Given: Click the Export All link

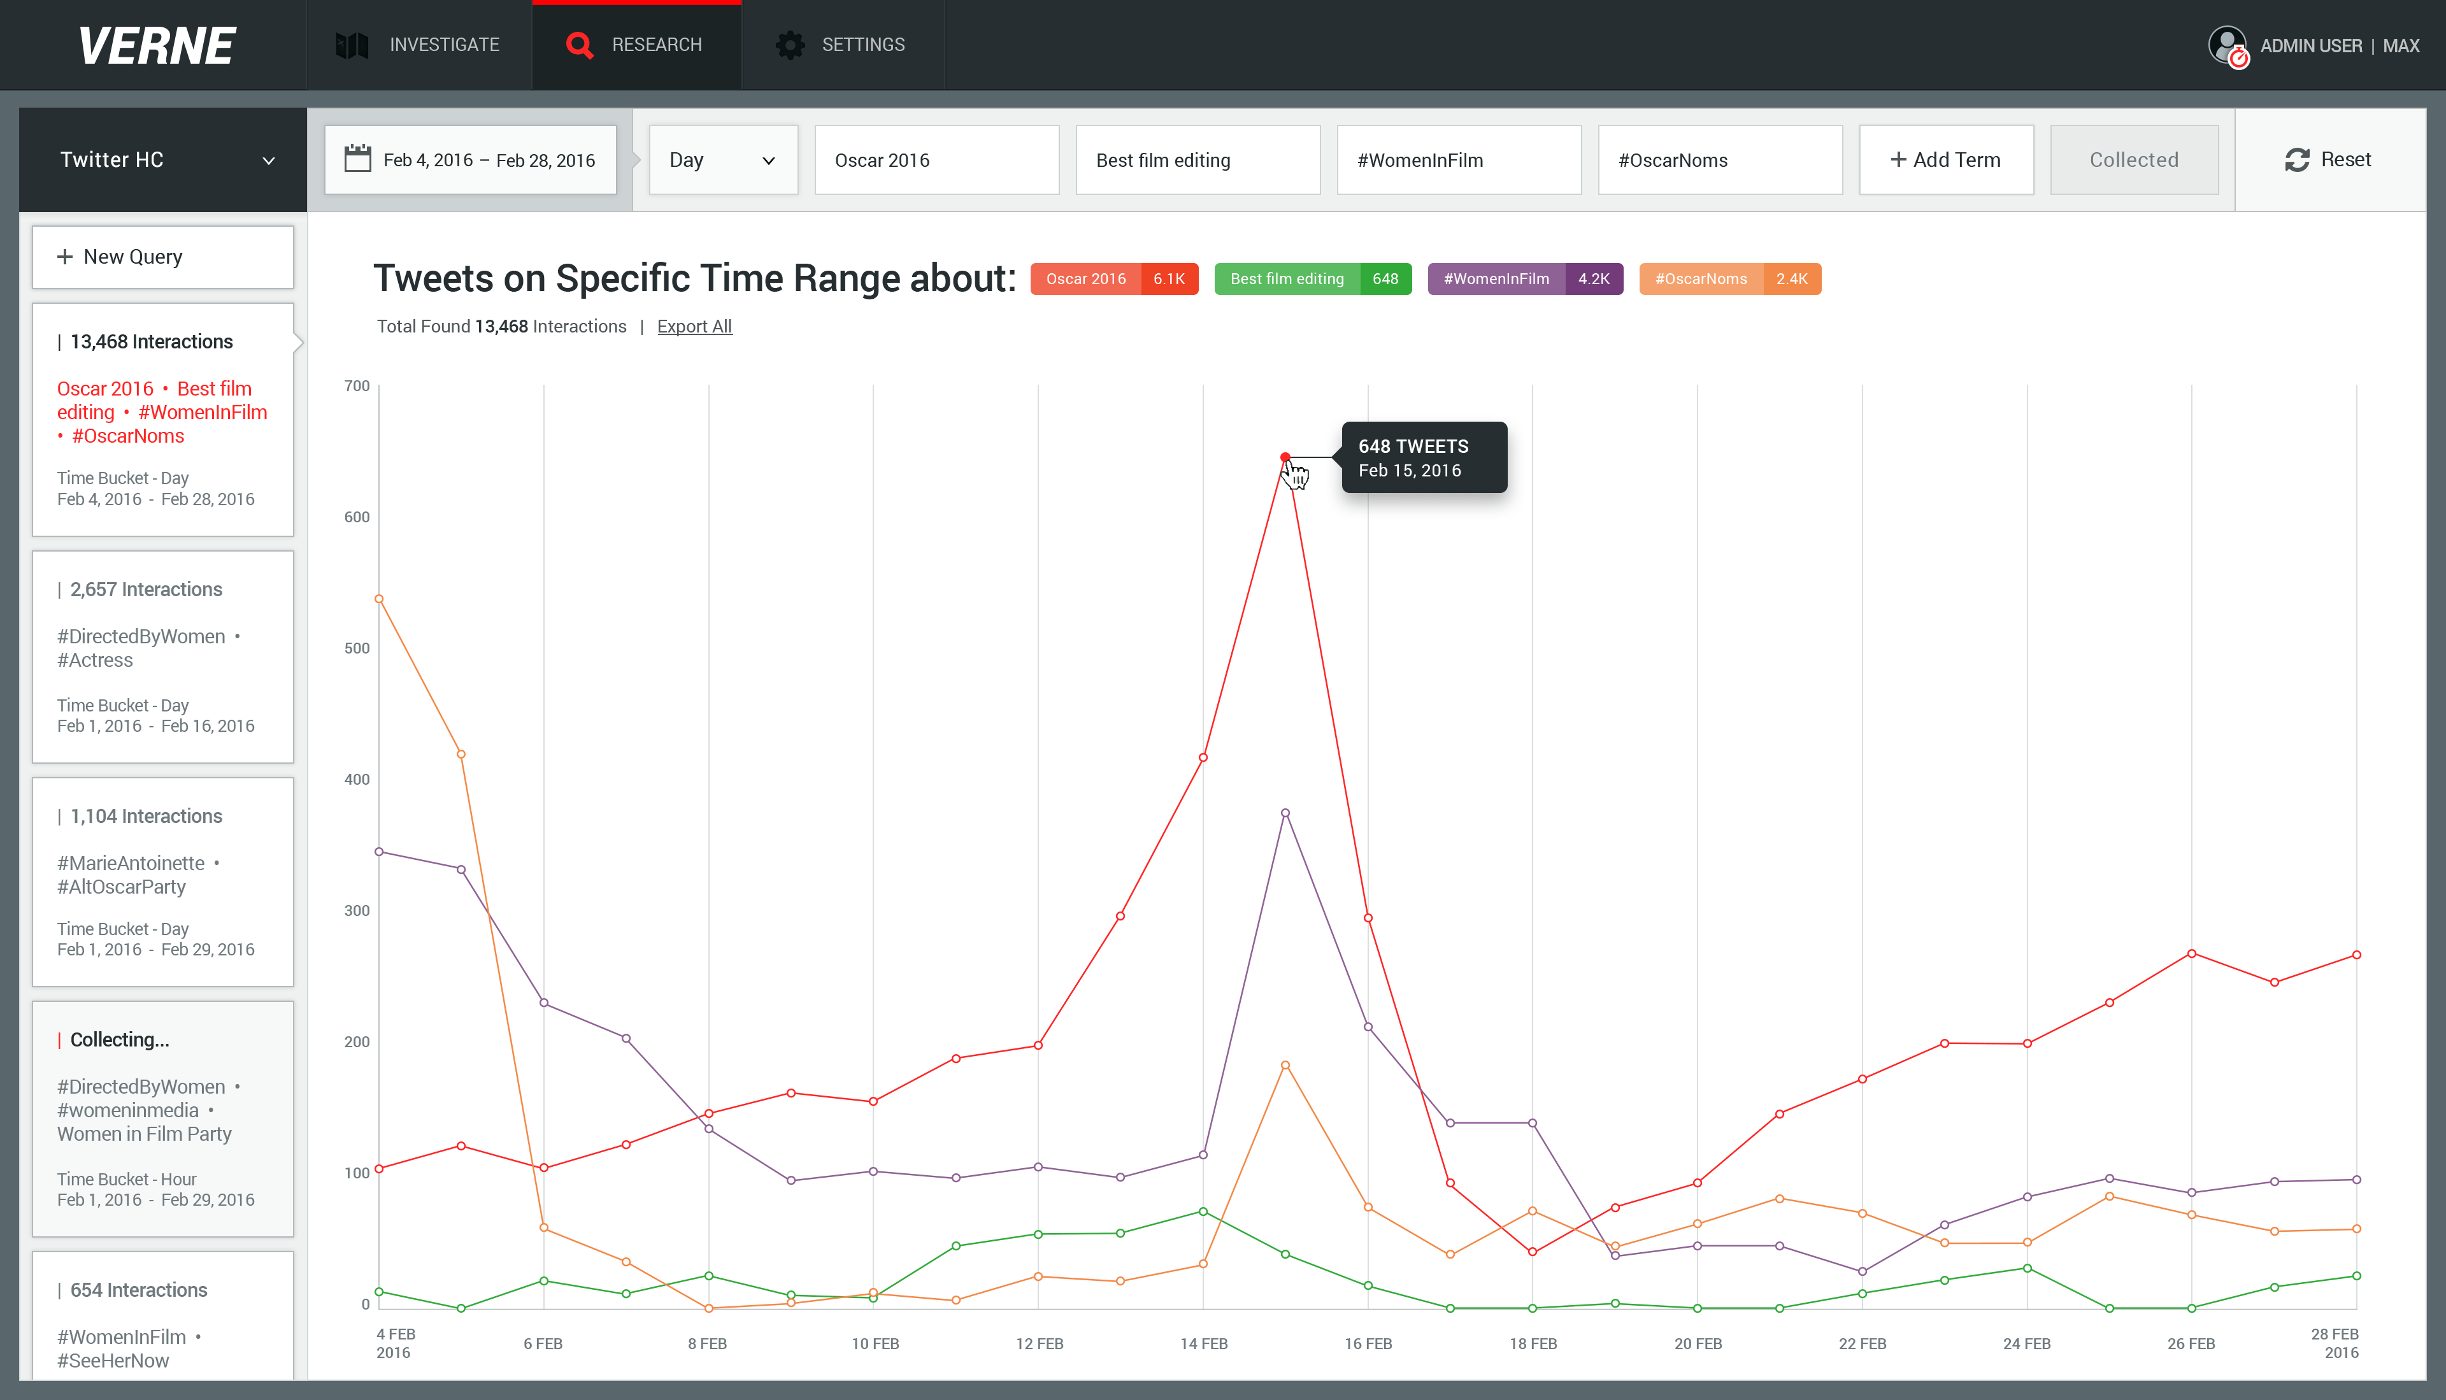Looking at the screenshot, I should click(x=694, y=327).
